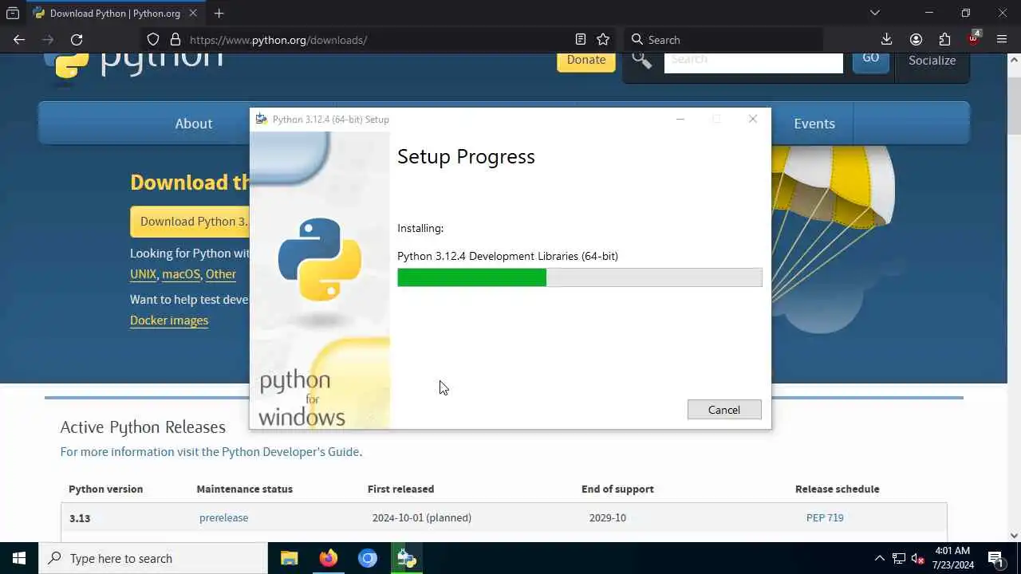Open the Firefox downloads panel
Image resolution: width=1021 pixels, height=574 pixels.
coord(886,40)
